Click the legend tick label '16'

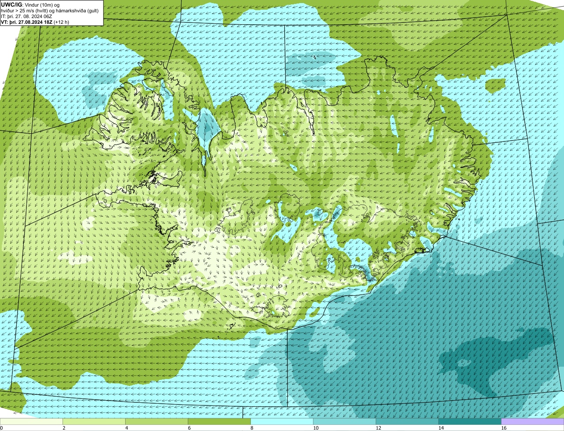[504, 428]
